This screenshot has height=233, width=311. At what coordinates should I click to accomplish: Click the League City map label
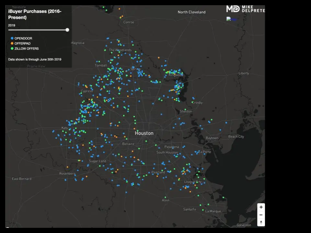click(x=193, y=182)
